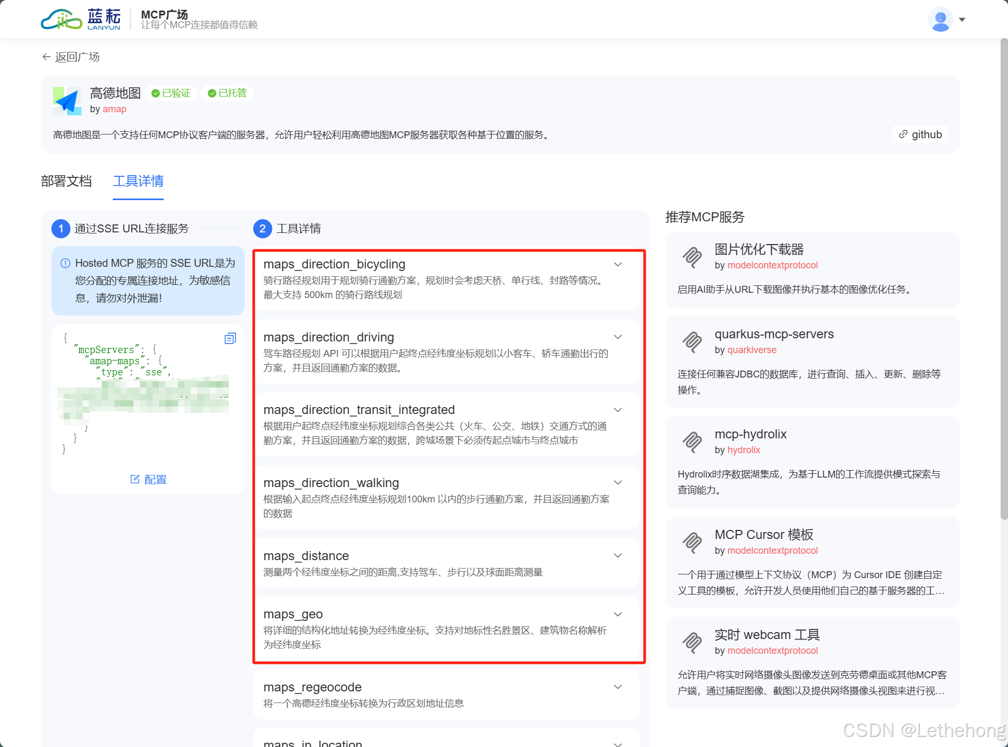Open the amap author link
This screenshot has height=747, width=1008.
tap(114, 109)
